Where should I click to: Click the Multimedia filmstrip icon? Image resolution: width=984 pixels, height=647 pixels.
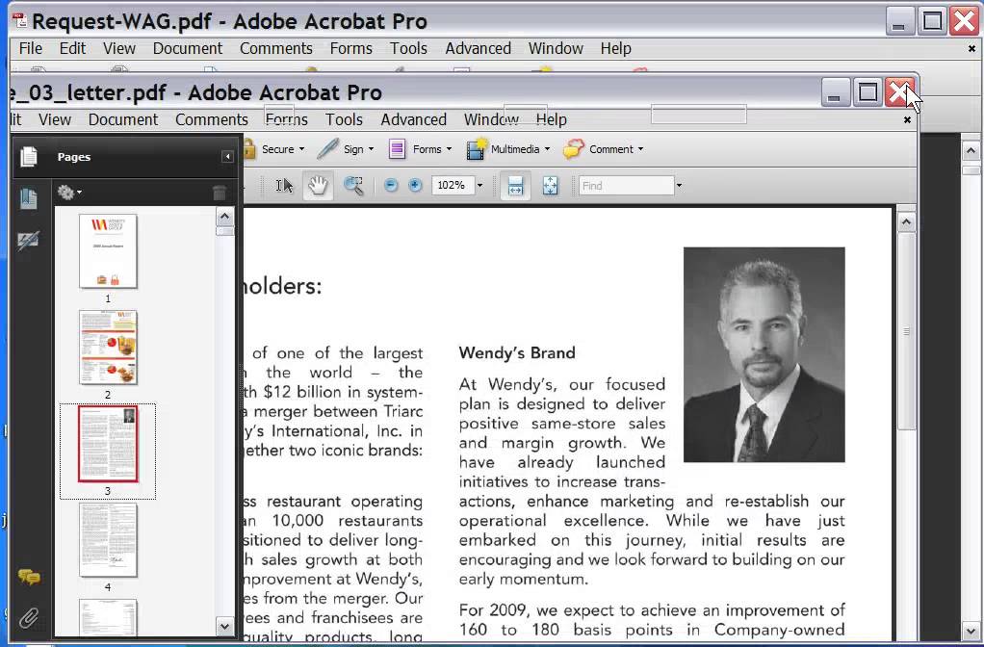(x=476, y=149)
